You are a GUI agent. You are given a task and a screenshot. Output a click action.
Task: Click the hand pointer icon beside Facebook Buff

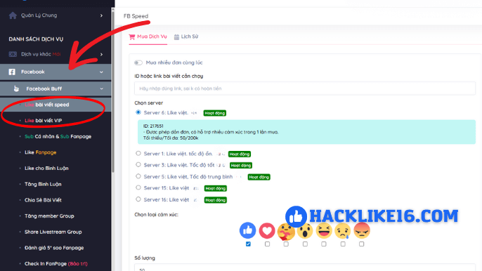[16, 88]
